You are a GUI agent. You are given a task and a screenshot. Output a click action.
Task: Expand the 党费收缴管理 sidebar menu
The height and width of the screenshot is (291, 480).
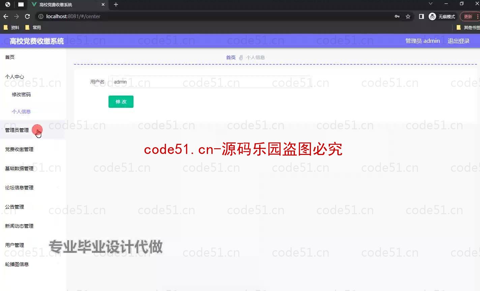point(33,149)
